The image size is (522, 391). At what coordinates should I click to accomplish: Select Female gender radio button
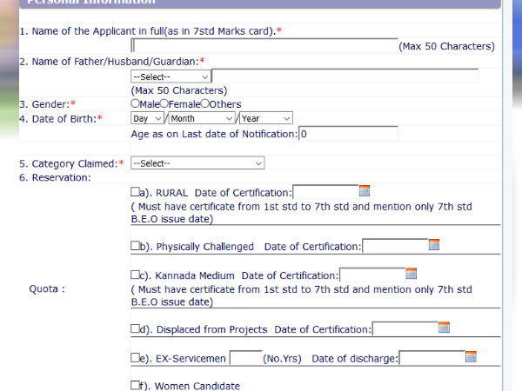coord(164,103)
